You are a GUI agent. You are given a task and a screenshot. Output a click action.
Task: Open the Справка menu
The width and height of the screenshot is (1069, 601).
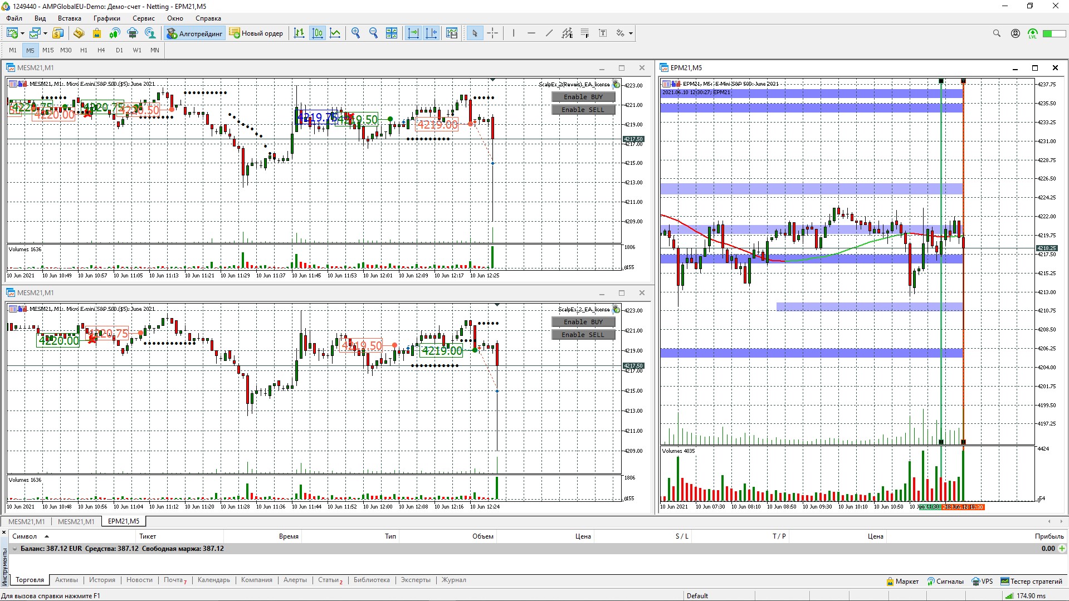[x=208, y=18]
